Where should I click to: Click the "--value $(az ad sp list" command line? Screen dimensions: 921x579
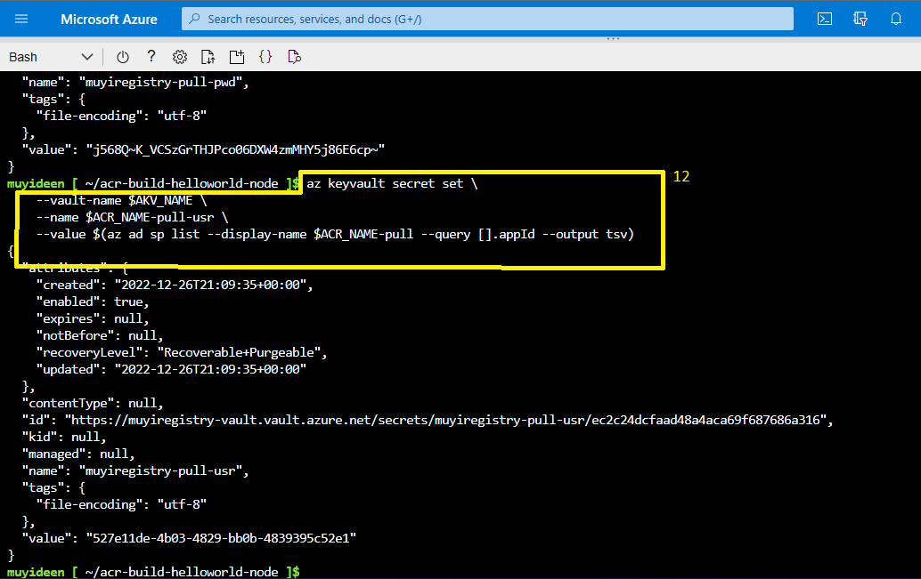point(336,235)
